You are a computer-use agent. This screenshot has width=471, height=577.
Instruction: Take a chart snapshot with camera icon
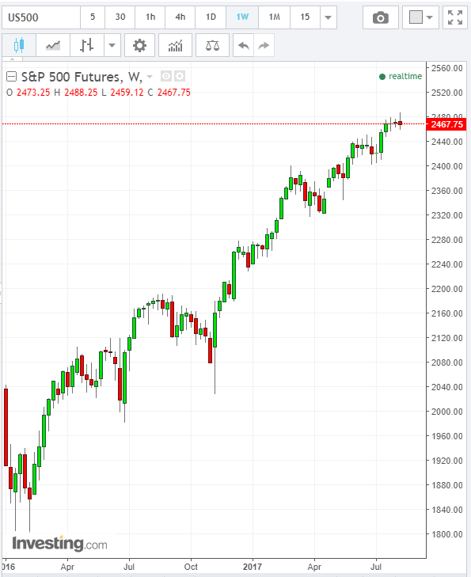381,17
